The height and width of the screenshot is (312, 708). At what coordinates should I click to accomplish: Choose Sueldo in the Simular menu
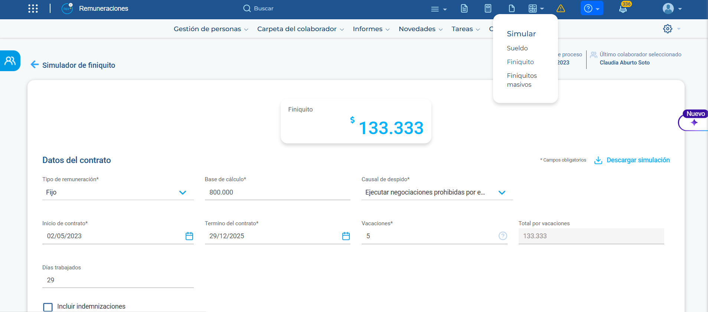click(517, 48)
